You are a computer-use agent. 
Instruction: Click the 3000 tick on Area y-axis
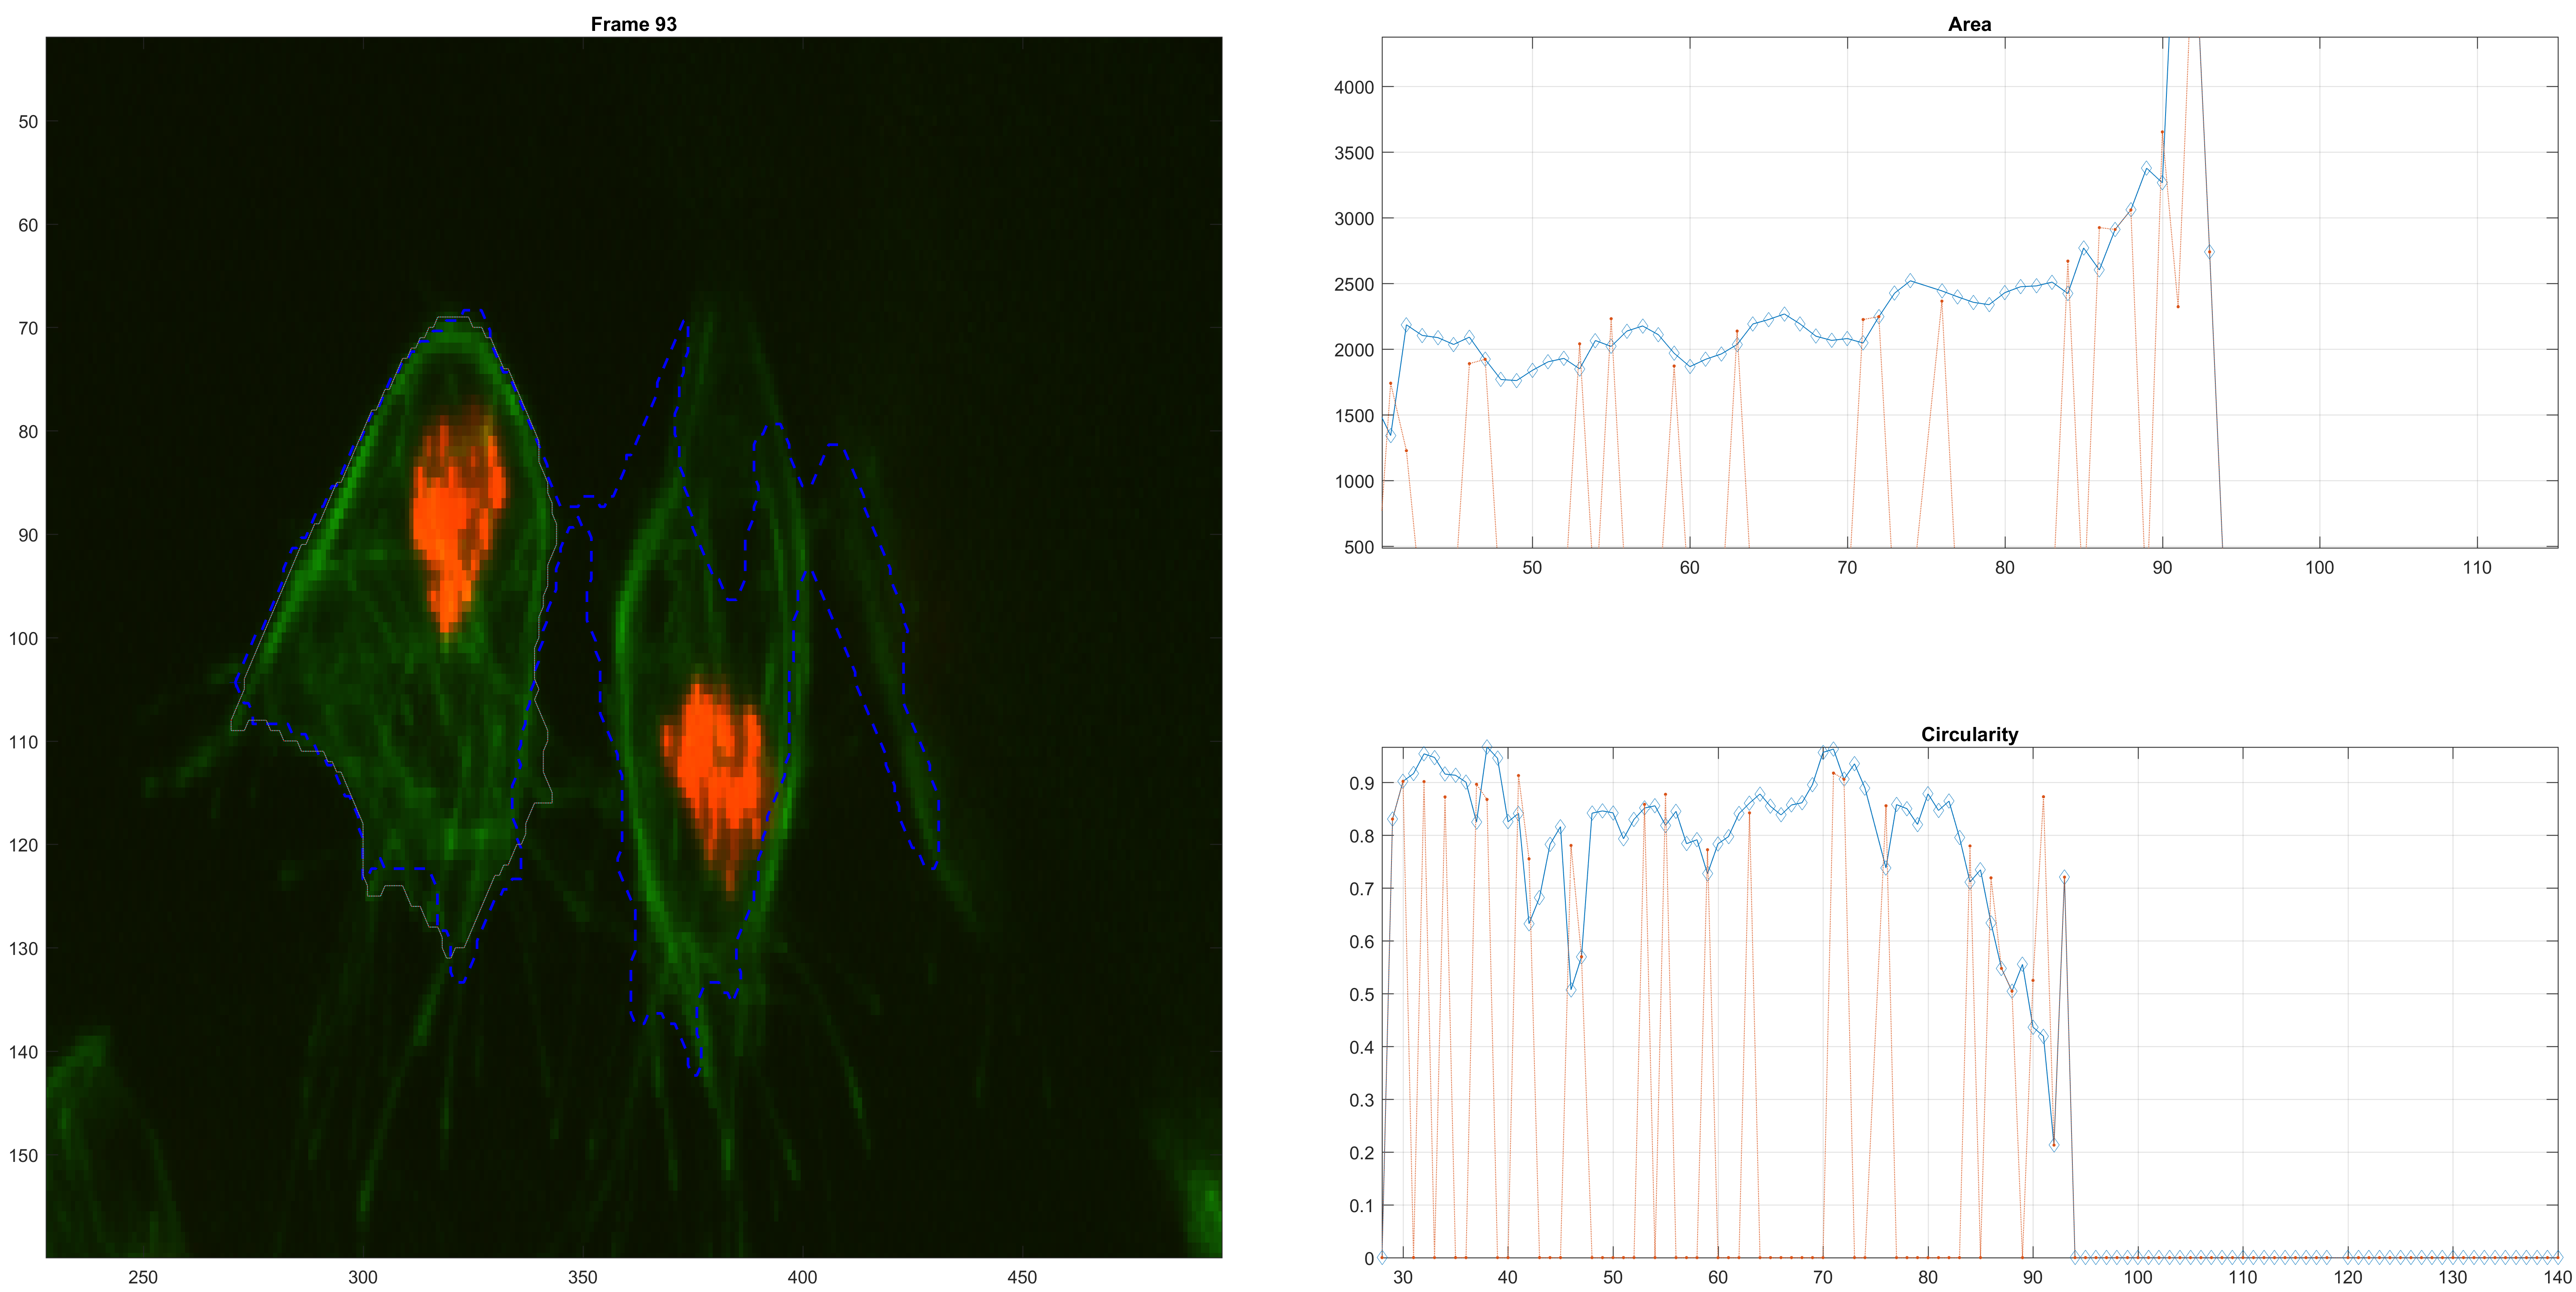(1354, 219)
